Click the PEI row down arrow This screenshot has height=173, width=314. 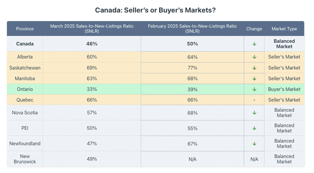pyautogui.click(x=254, y=128)
